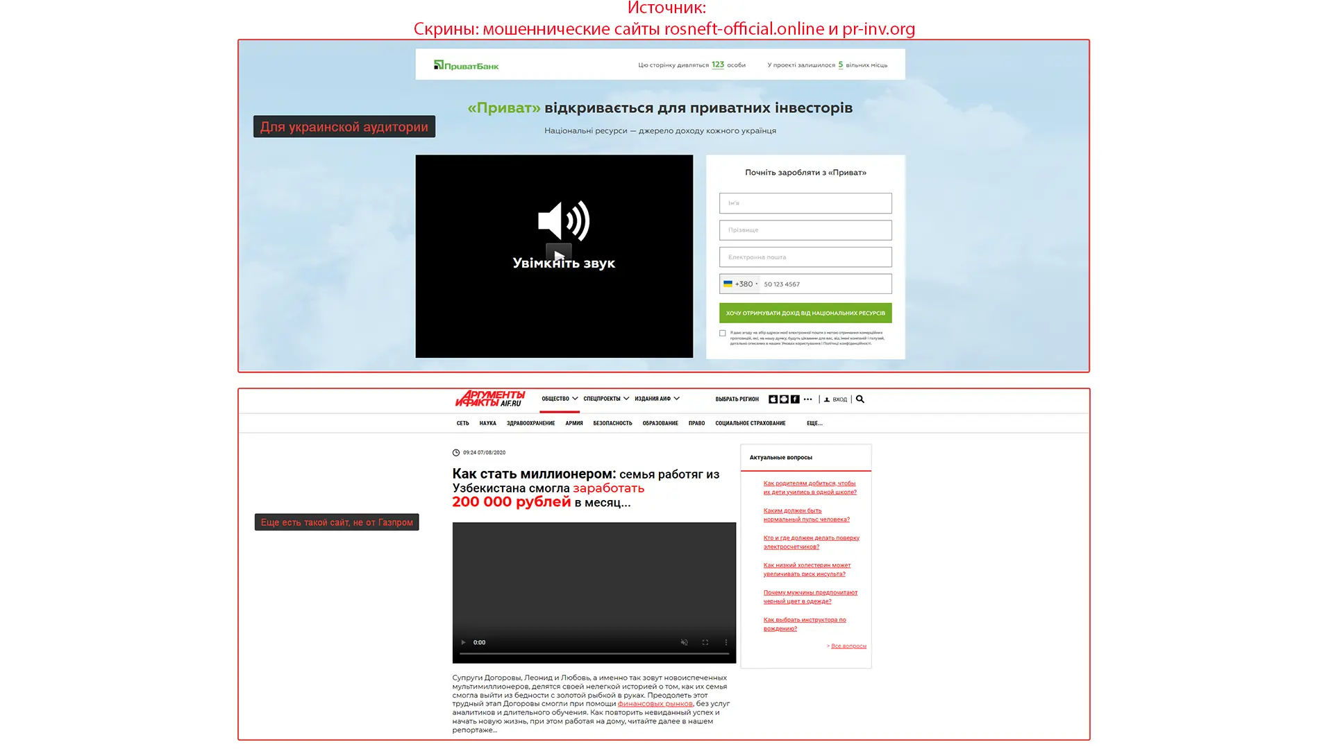Click the green ХОЧУ ОТРИМУВАТИ ДОХІД button
This screenshot has width=1333, height=749.
805,313
